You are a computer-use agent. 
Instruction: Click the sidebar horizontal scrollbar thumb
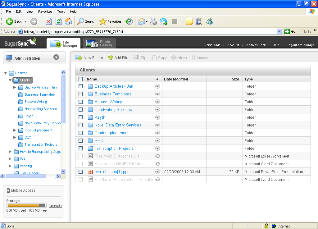25,176
